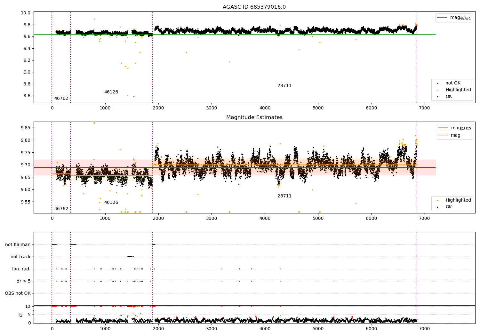Click the 'not OK' legend entry in top plot
Image resolution: width=480 pixels, height=336 pixels.
point(453,83)
